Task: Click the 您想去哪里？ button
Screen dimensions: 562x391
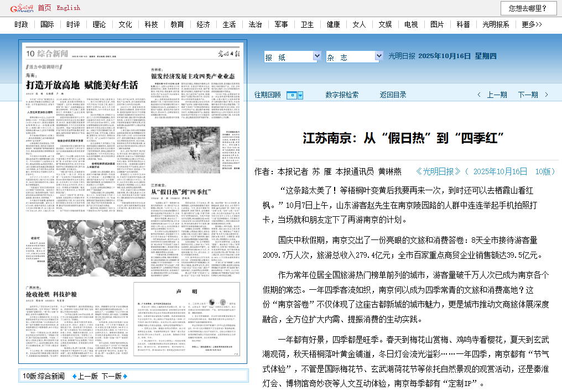Action: (x=528, y=8)
